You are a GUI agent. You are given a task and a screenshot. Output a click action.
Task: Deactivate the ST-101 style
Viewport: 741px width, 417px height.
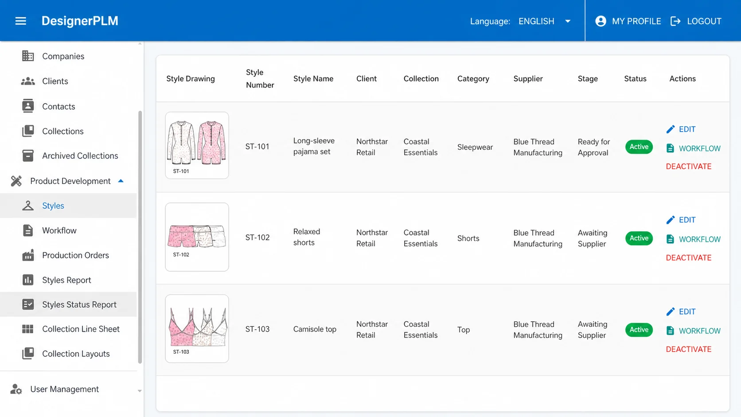[x=689, y=167]
